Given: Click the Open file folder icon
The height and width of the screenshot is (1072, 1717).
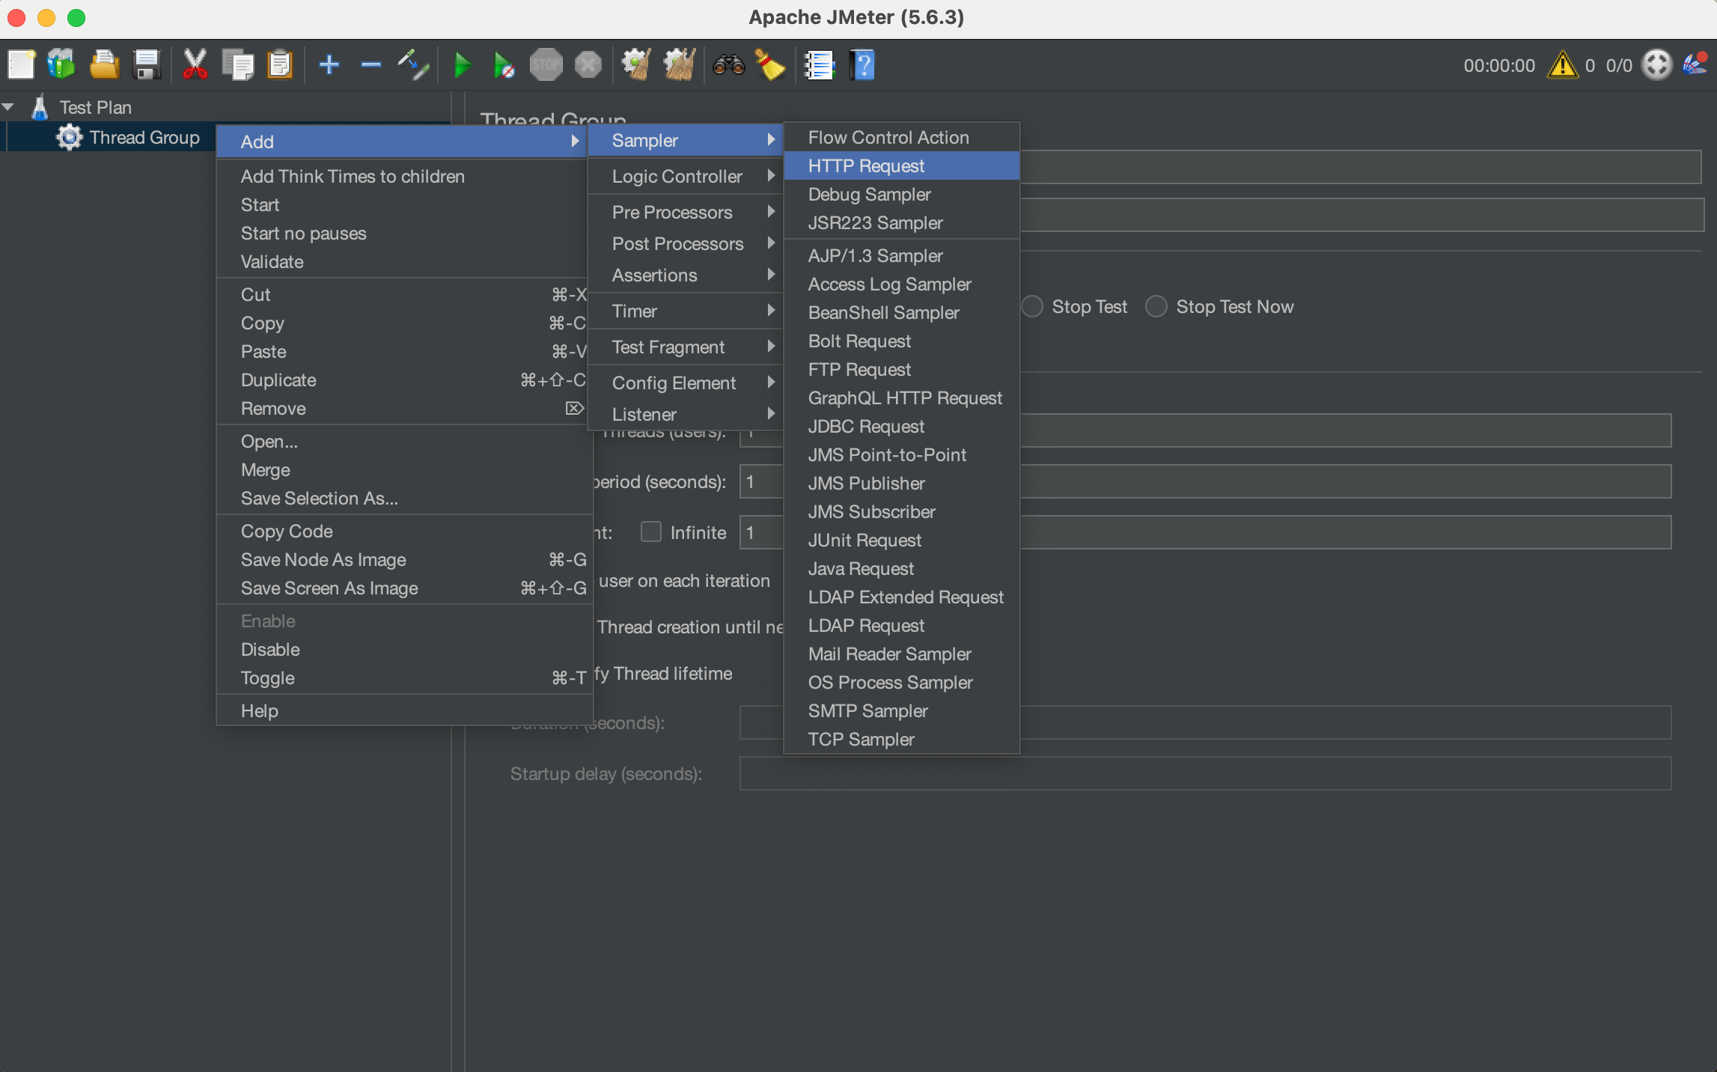Looking at the screenshot, I should [x=104, y=64].
